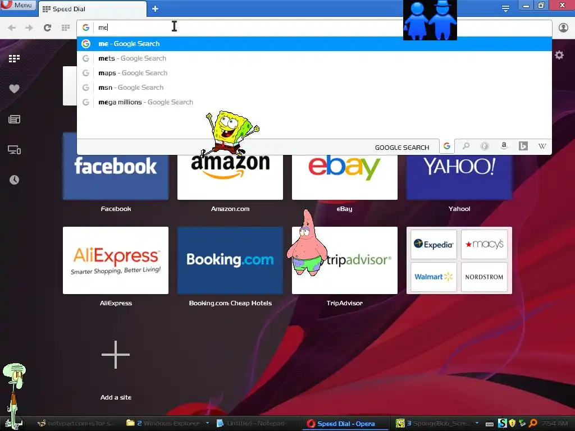575x431 pixels.
Task: Select the DuckDuckGo search engine icon
Action: point(485,146)
